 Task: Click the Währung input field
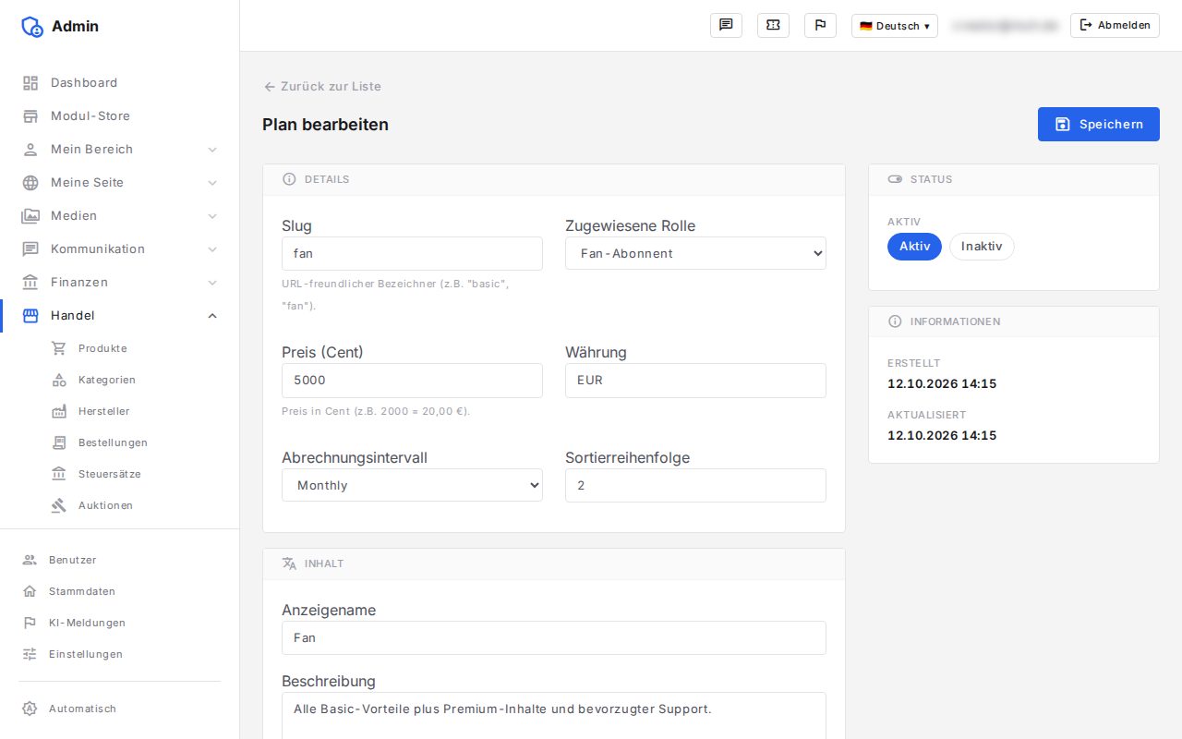tap(695, 380)
